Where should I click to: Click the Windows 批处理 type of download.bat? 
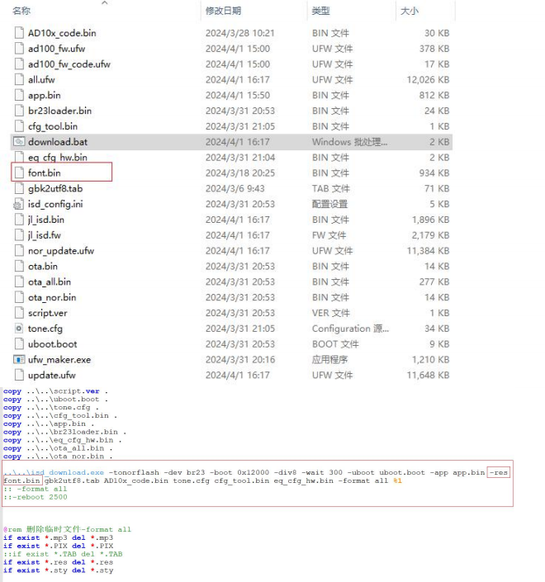tap(350, 142)
